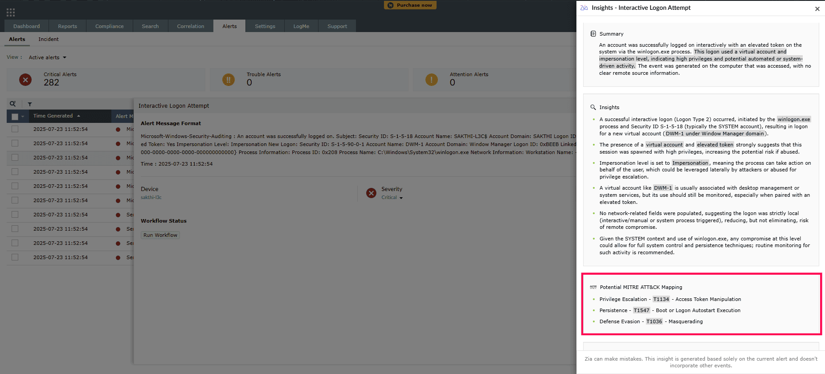Viewport: 825px width, 374px height.
Task: Go to the Dashboard tab
Action: [27, 26]
